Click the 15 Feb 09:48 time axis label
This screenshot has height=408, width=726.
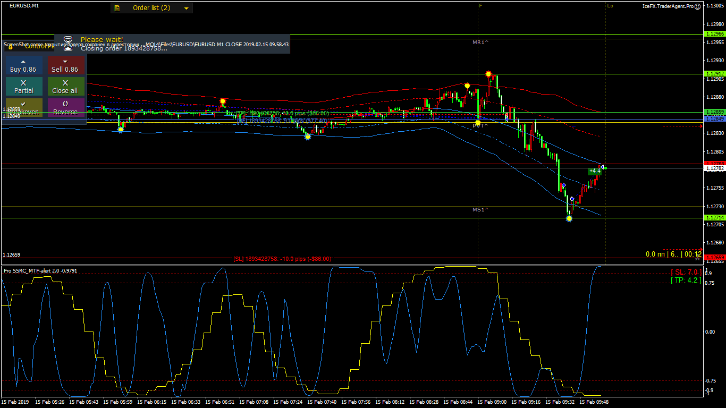point(594,402)
